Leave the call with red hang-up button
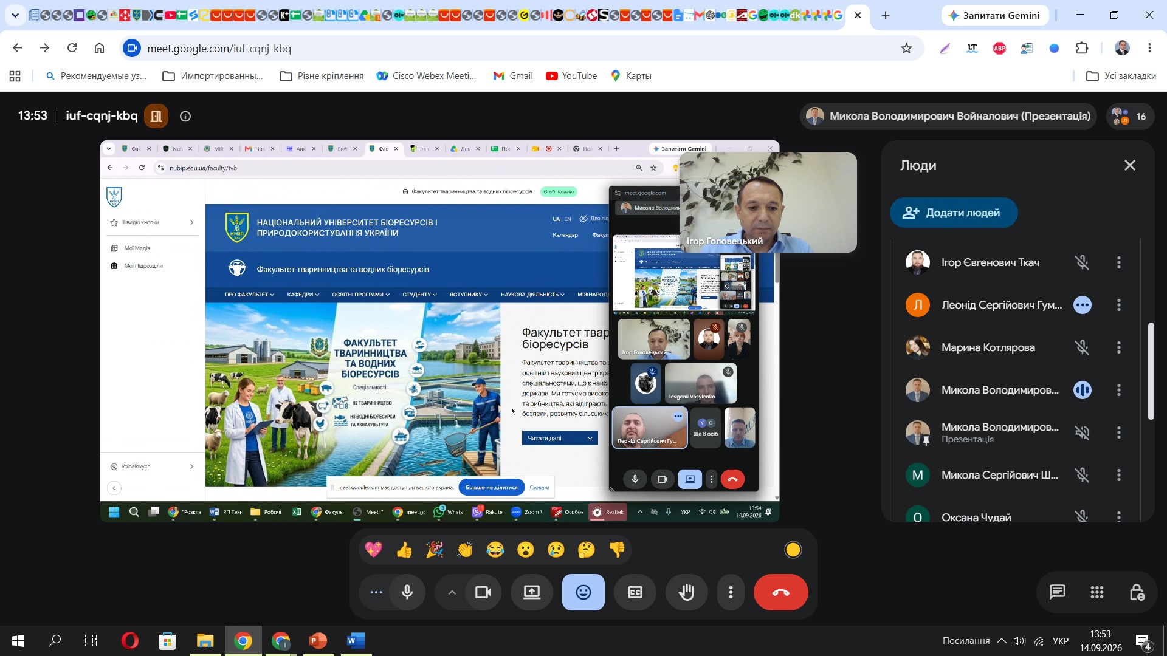 (781, 592)
